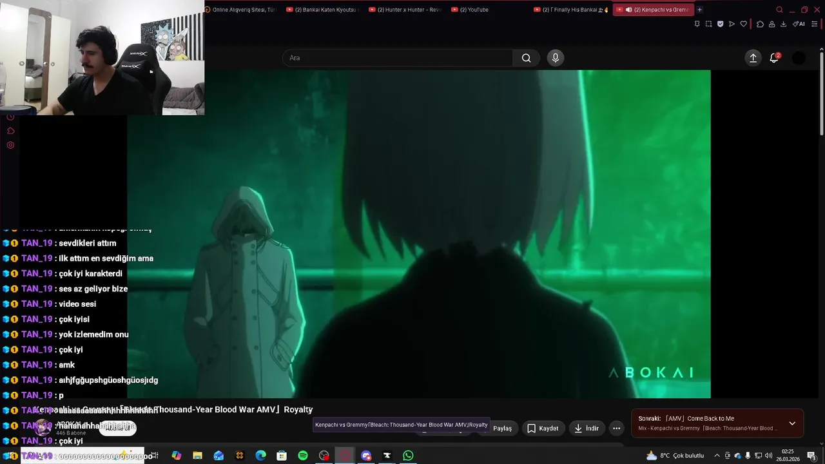The width and height of the screenshot is (825, 464).
Task: Open Microsoft Edge from the taskbar
Action: [260, 456]
